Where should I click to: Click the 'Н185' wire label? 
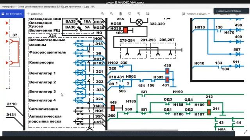point(131,101)
